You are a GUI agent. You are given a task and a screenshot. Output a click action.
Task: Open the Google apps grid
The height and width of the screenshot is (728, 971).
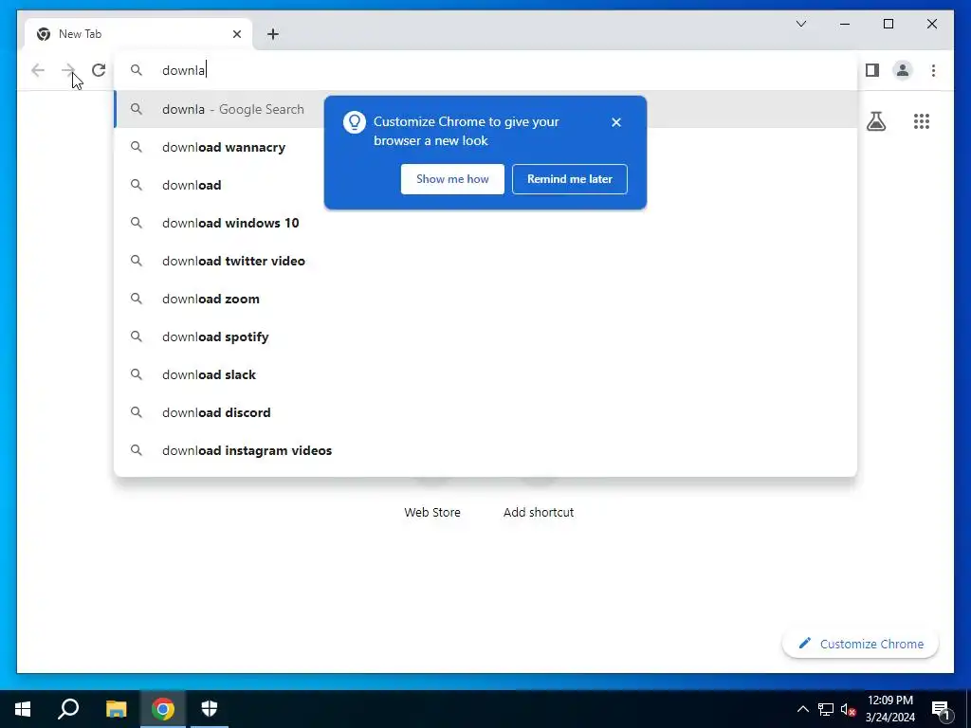(x=922, y=121)
